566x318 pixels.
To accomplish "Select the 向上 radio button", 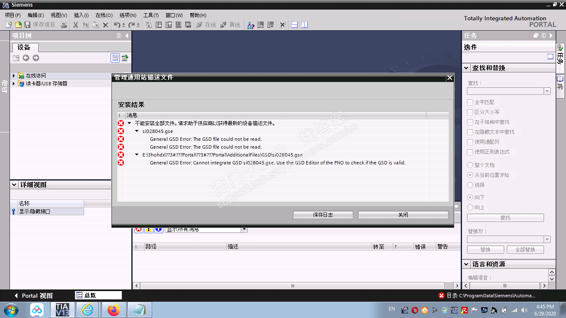I will click(x=470, y=207).
